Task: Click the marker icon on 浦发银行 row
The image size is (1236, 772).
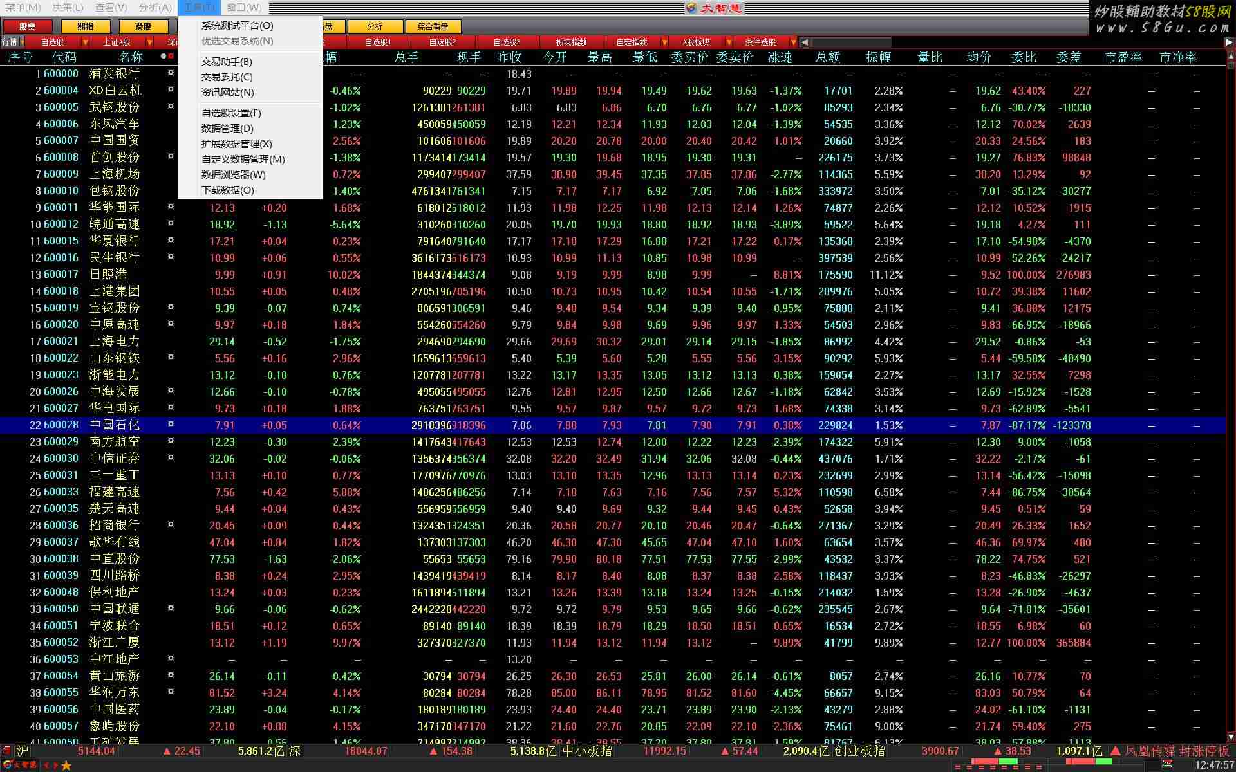Action: coord(171,73)
